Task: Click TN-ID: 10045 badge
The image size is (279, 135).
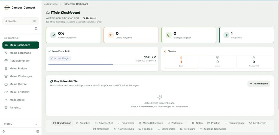Action: click(x=89, y=18)
